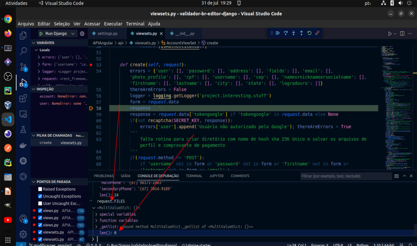
Task: Split the editor to the right
Action: pyautogui.click(x=402, y=34)
